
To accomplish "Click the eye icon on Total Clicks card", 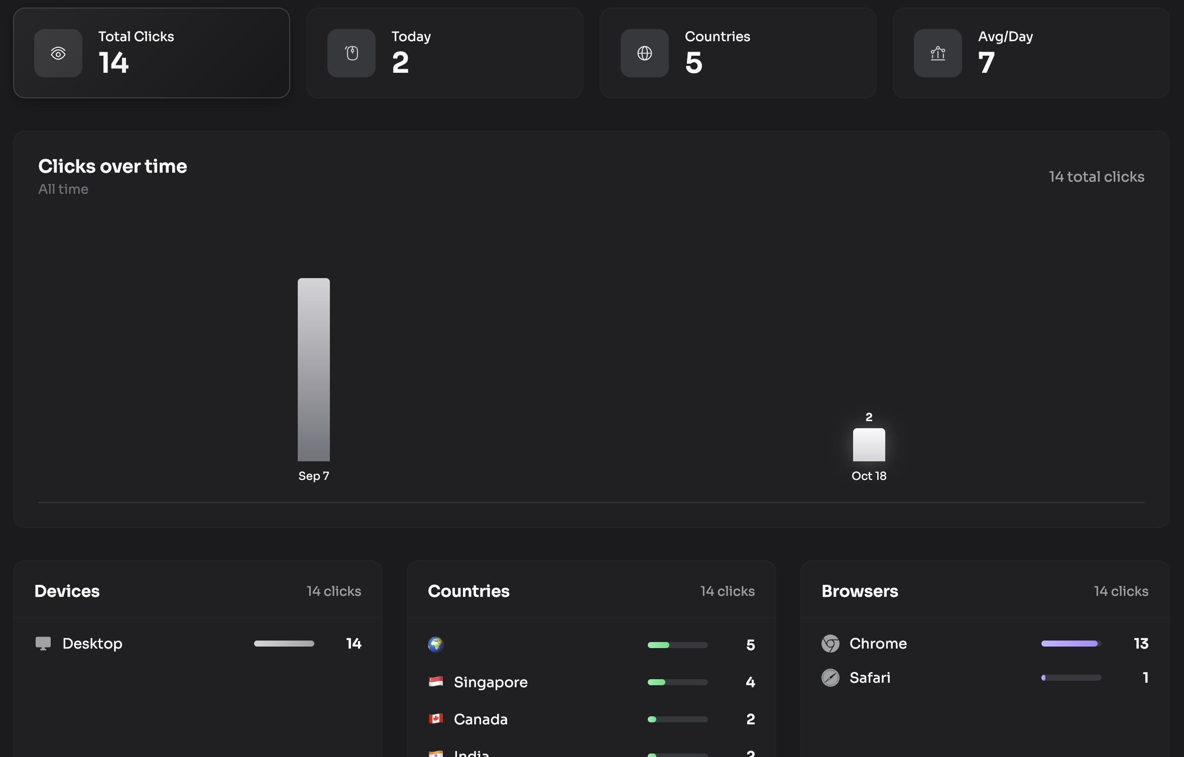I will pyautogui.click(x=58, y=53).
